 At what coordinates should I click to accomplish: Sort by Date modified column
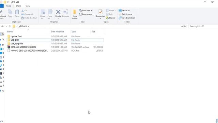(x=58, y=32)
